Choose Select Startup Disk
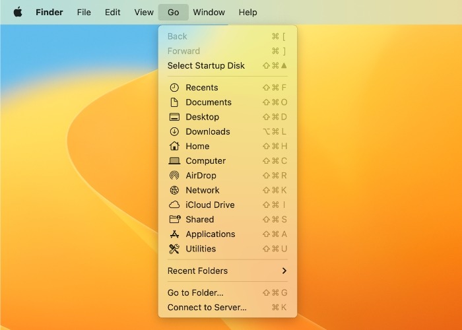The image size is (462, 330). 228,65
